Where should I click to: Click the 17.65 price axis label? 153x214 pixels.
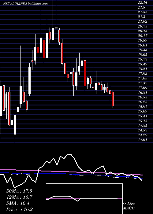click(x=143, y=78)
